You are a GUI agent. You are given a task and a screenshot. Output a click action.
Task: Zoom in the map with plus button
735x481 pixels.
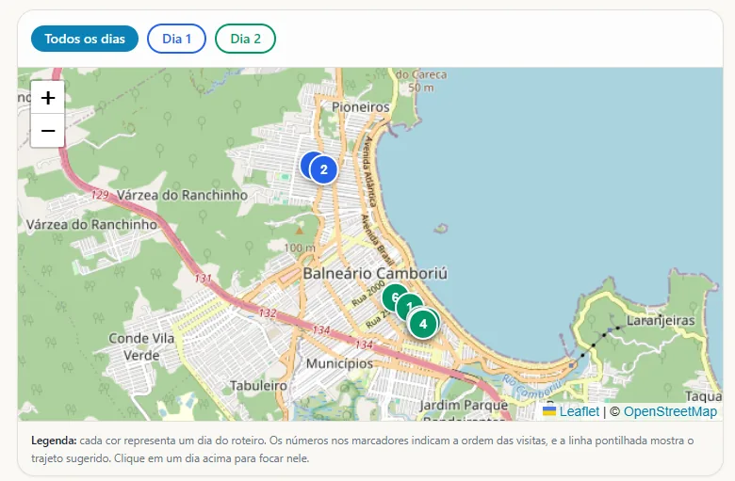(x=48, y=97)
